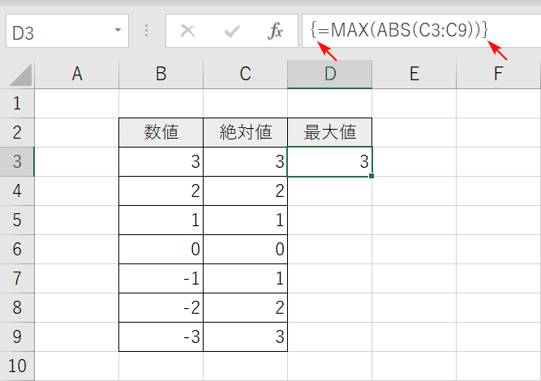Select cell C8 in the 絶対値 column
The height and width of the screenshot is (381, 541).
245,307
